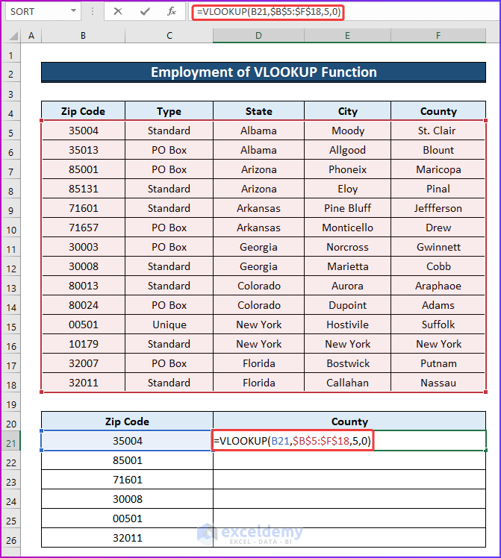Image resolution: width=501 pixels, height=558 pixels.
Task: Click the County header in row 4
Action: click(438, 111)
